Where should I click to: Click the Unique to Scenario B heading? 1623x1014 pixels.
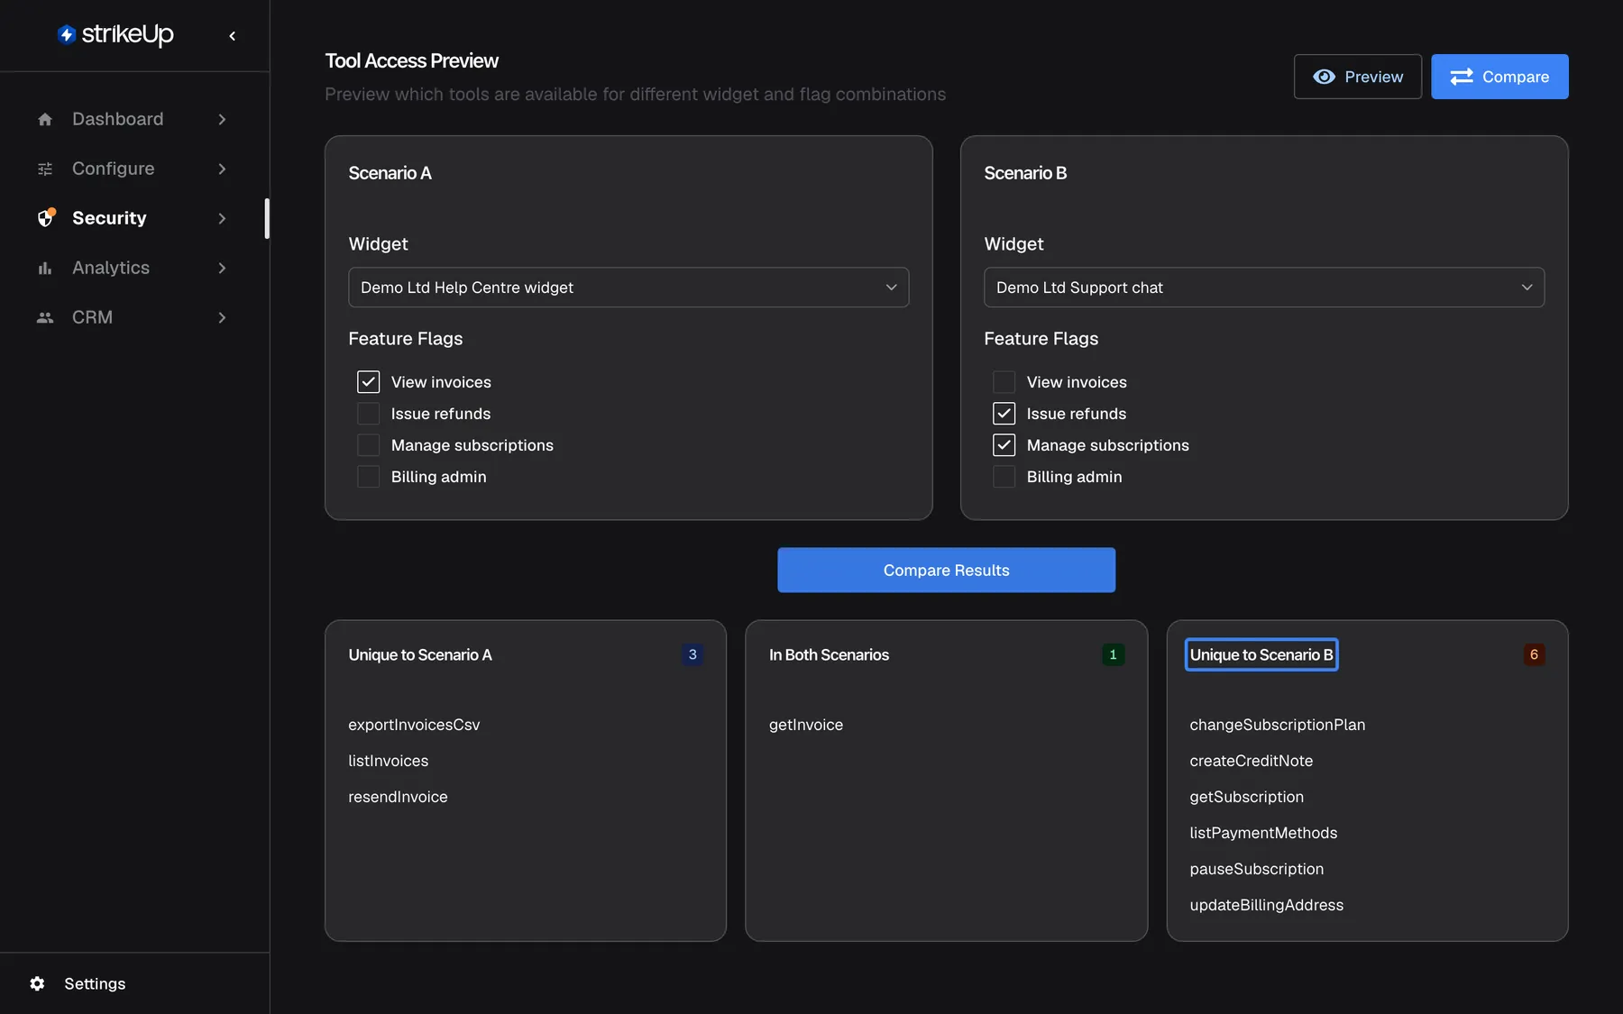(x=1261, y=654)
